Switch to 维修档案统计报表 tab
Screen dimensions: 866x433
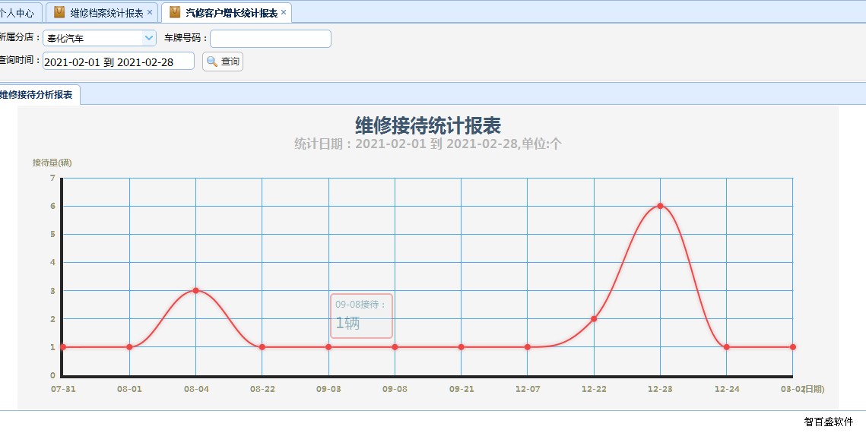106,13
